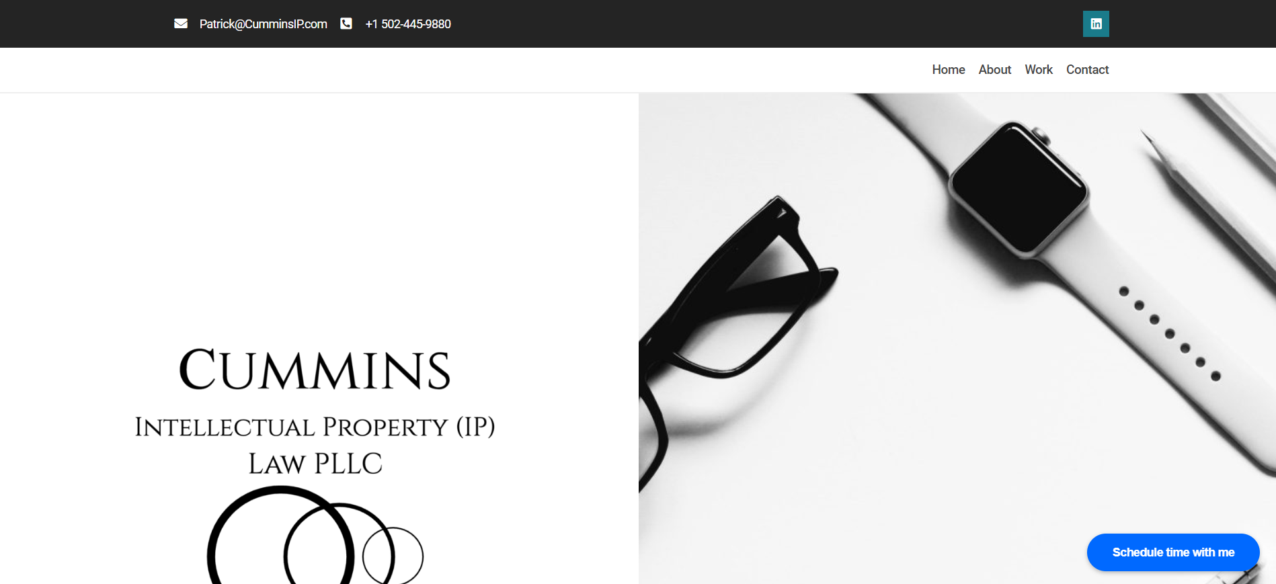The image size is (1276, 584).
Task: Click the Schedule time with me button
Action: 1173,552
